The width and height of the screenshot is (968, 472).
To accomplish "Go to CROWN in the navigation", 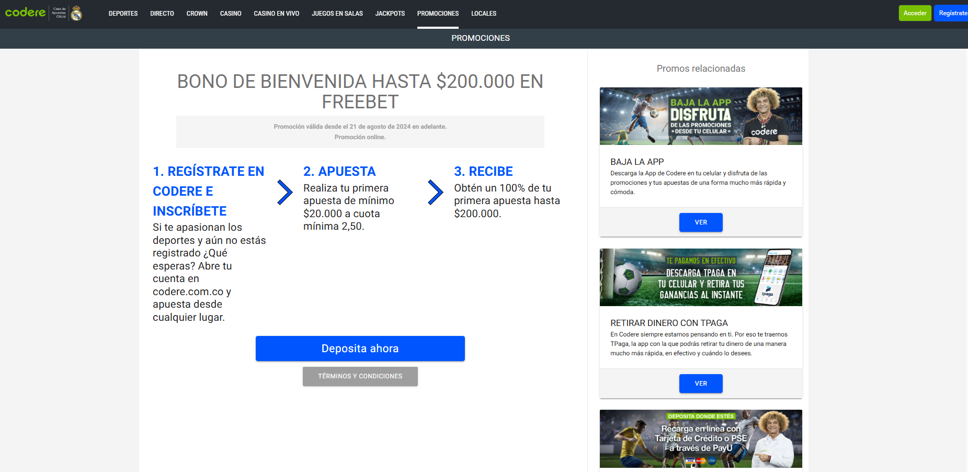I will point(197,14).
